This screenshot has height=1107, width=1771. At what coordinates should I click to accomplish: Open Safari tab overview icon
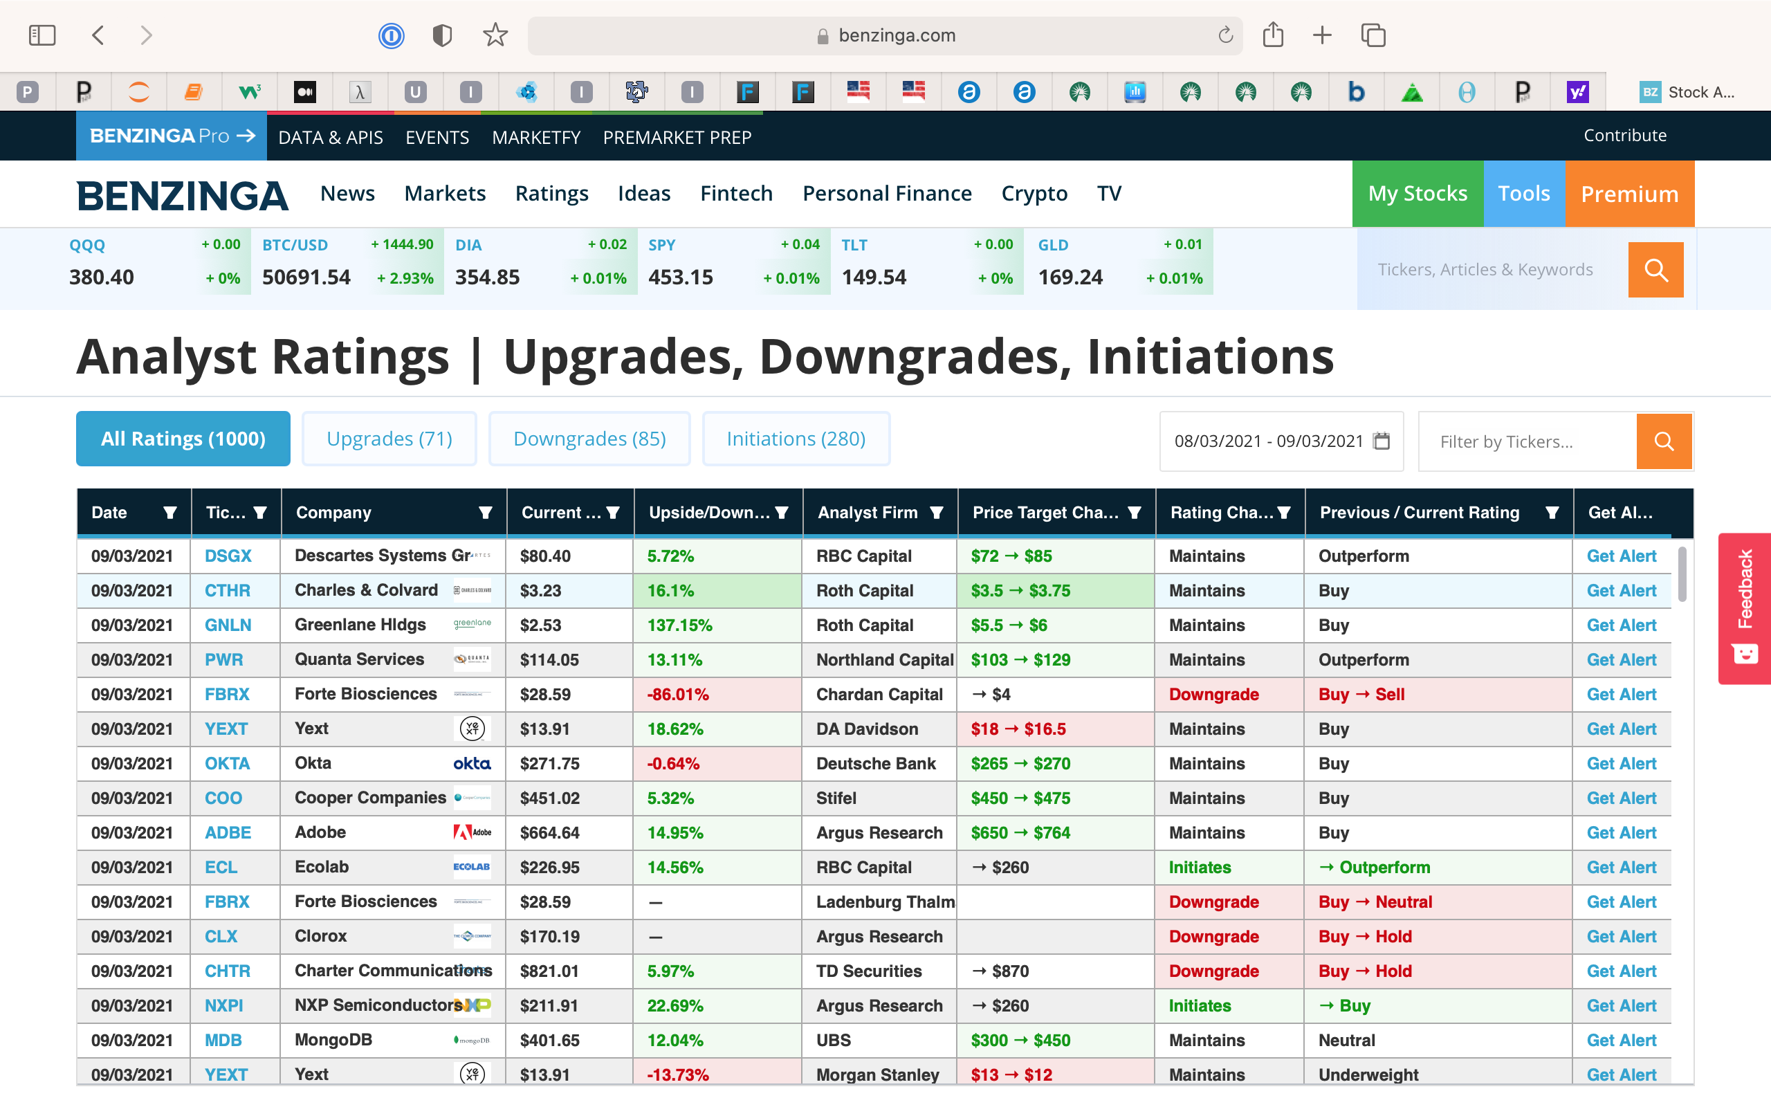pyautogui.click(x=1373, y=35)
